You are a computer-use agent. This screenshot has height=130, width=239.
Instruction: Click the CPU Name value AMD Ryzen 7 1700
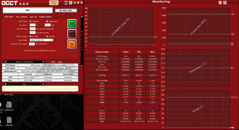point(48,65)
